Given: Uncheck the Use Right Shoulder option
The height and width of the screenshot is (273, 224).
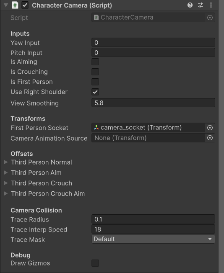Looking at the screenshot, I should [x=95, y=92].
